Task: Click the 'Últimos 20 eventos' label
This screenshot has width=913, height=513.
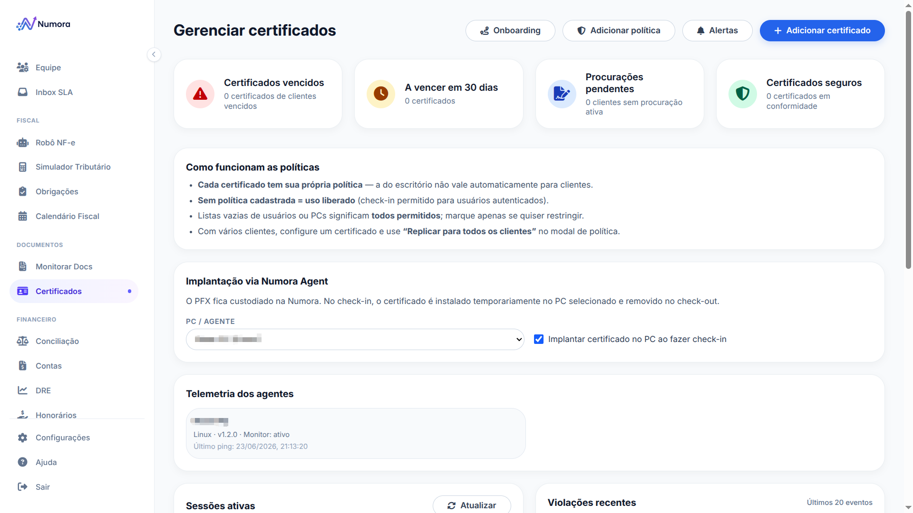Action: [x=839, y=503]
